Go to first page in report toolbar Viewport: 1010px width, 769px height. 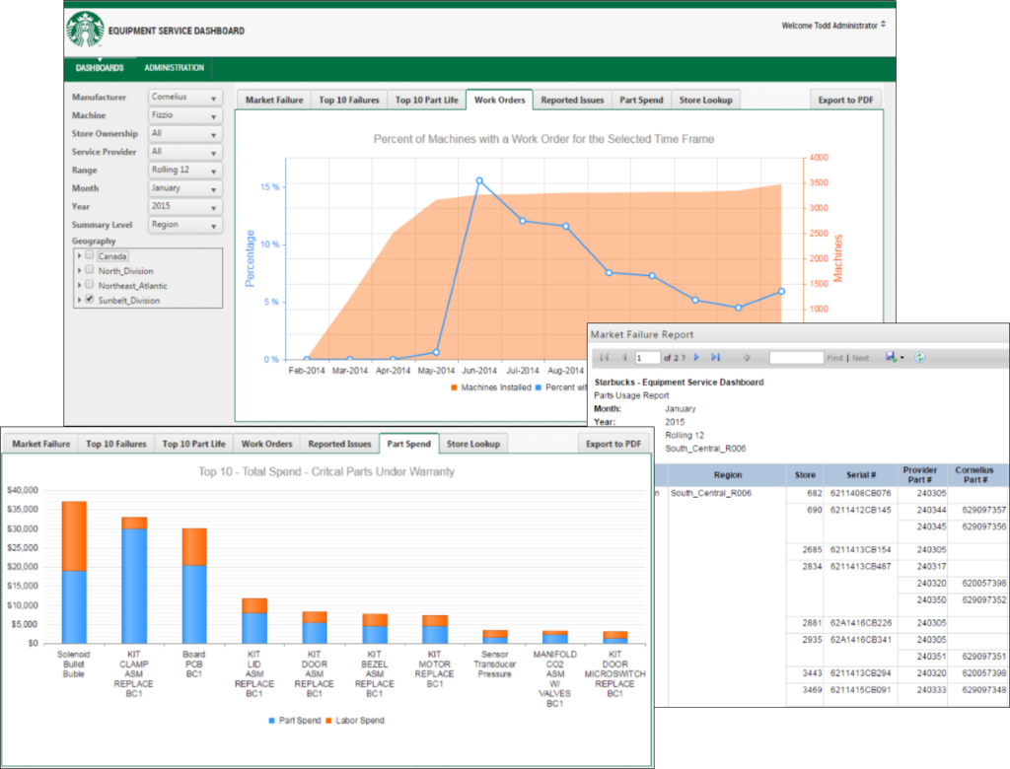click(x=605, y=358)
